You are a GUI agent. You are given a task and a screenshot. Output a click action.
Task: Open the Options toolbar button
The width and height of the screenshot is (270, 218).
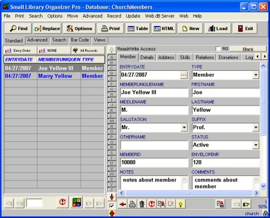[x=79, y=28]
